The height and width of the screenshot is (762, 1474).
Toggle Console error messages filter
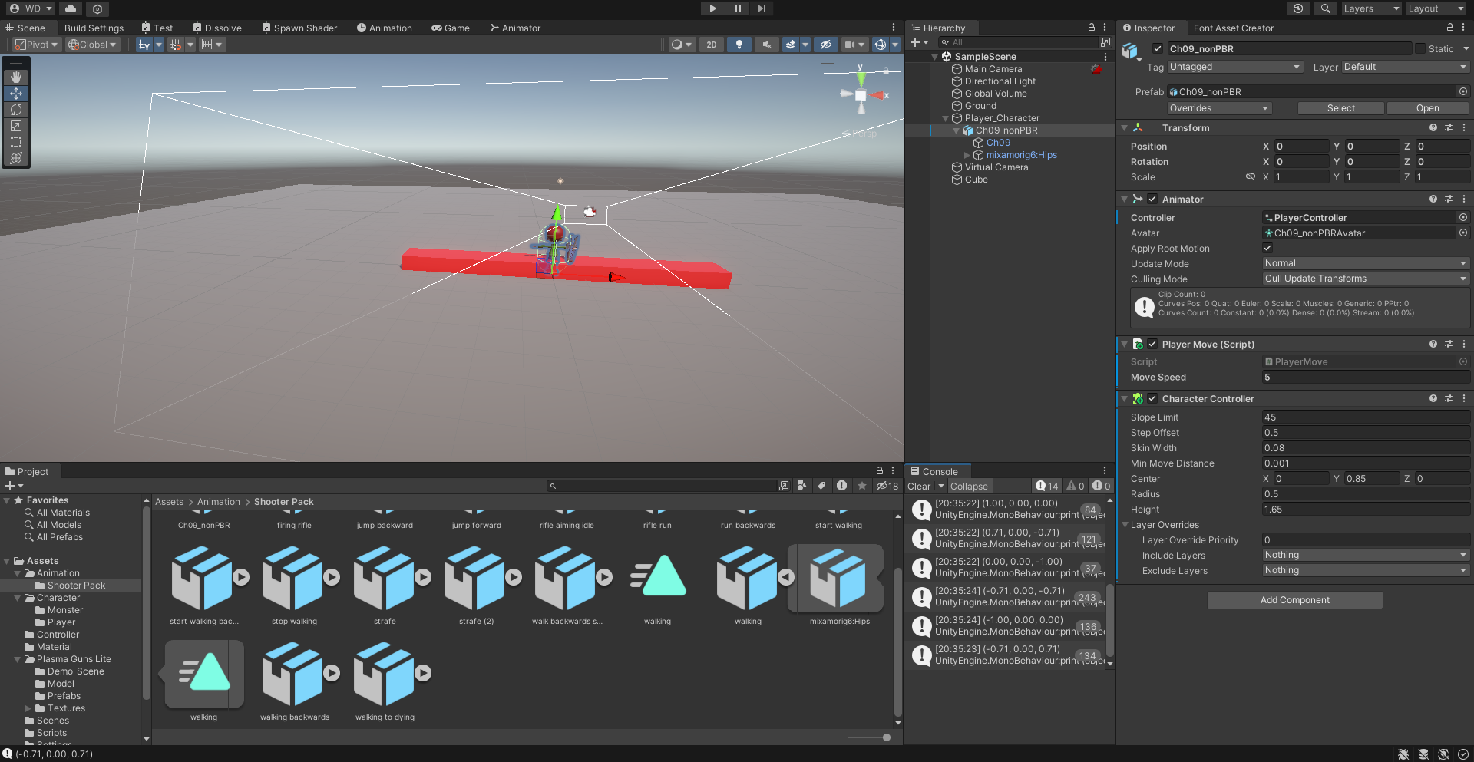click(1102, 486)
